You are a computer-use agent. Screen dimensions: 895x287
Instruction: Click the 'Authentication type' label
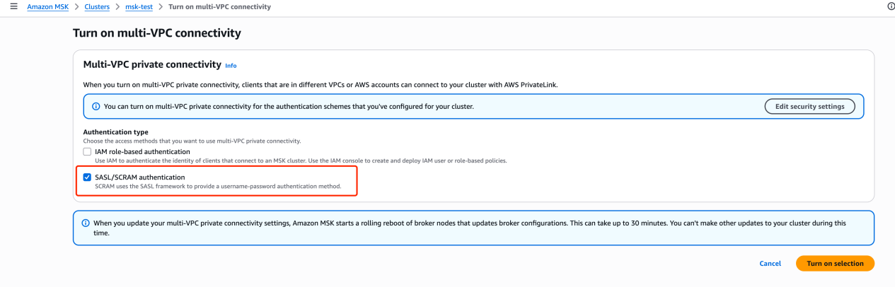click(x=115, y=132)
